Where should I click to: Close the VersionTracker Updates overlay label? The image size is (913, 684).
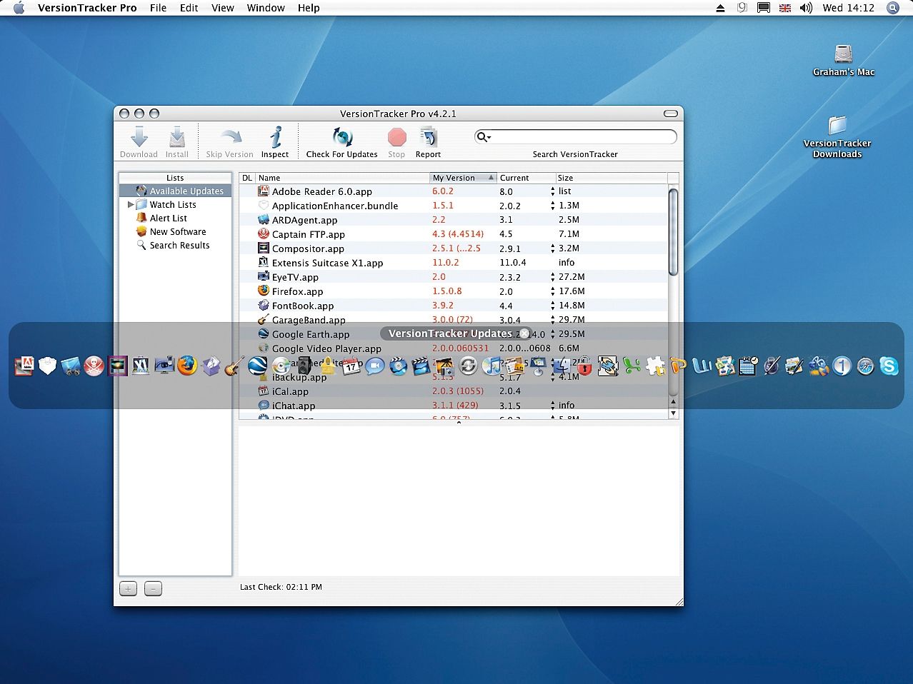tap(524, 333)
